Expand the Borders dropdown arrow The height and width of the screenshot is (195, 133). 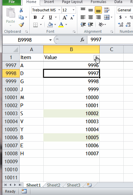pos(41,25)
